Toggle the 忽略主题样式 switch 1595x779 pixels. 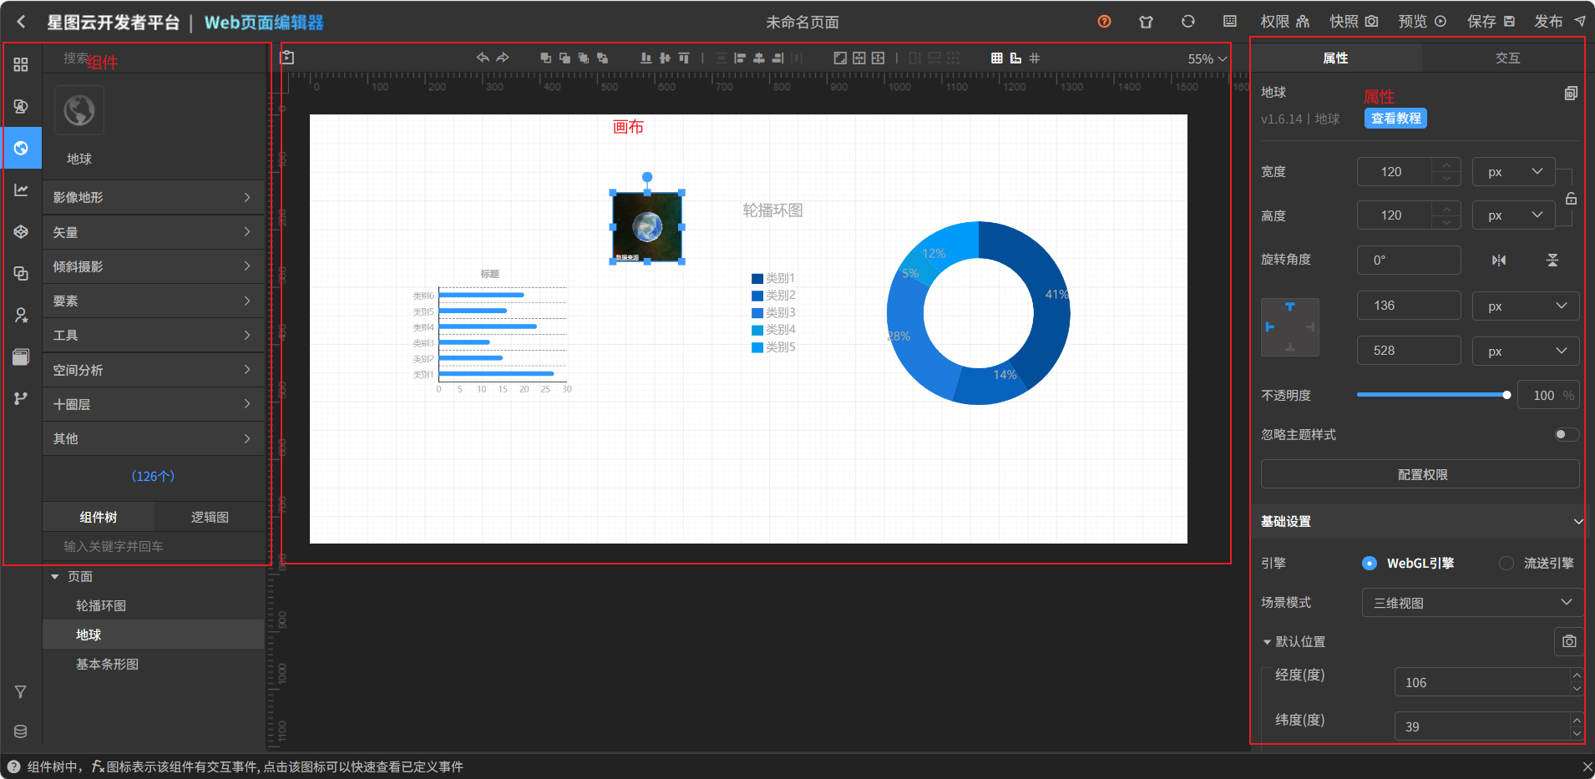pos(1567,434)
